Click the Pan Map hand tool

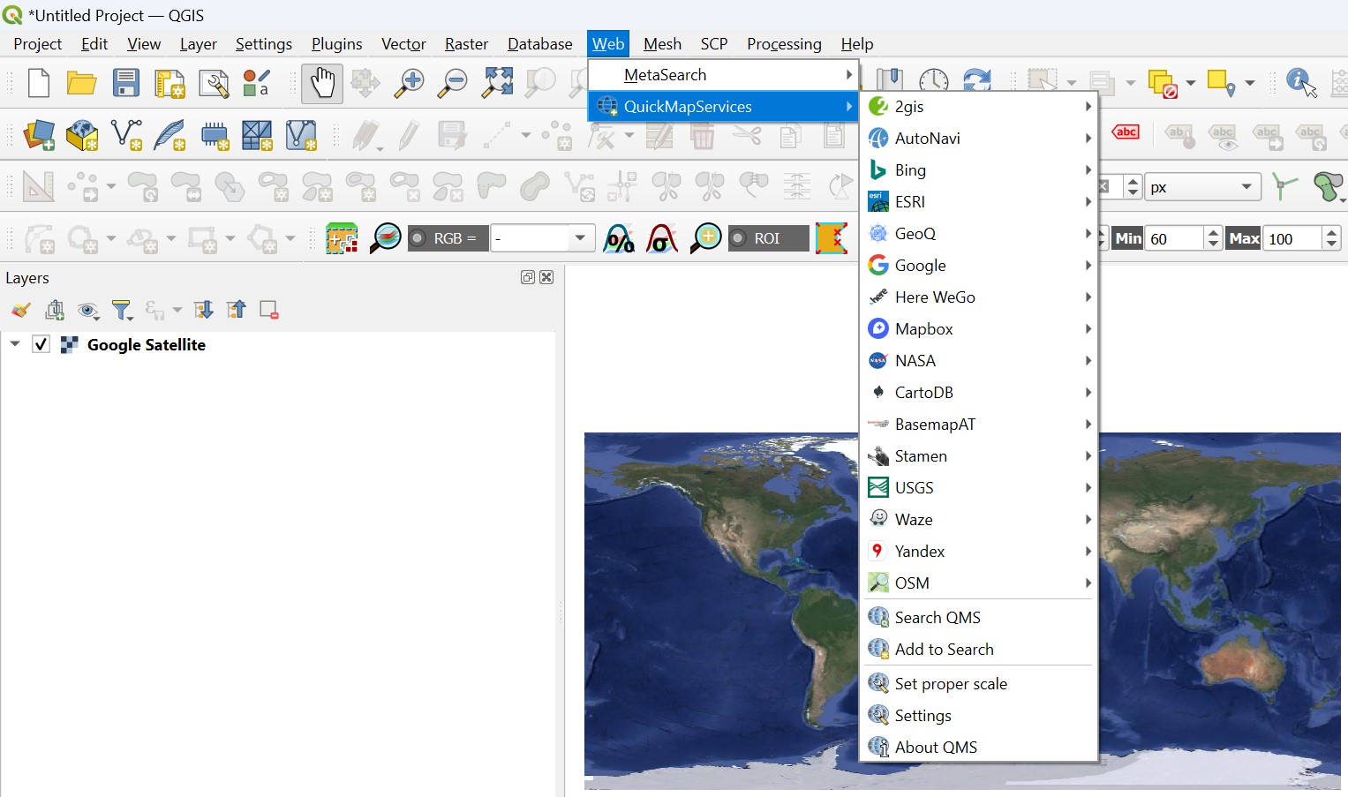322,84
